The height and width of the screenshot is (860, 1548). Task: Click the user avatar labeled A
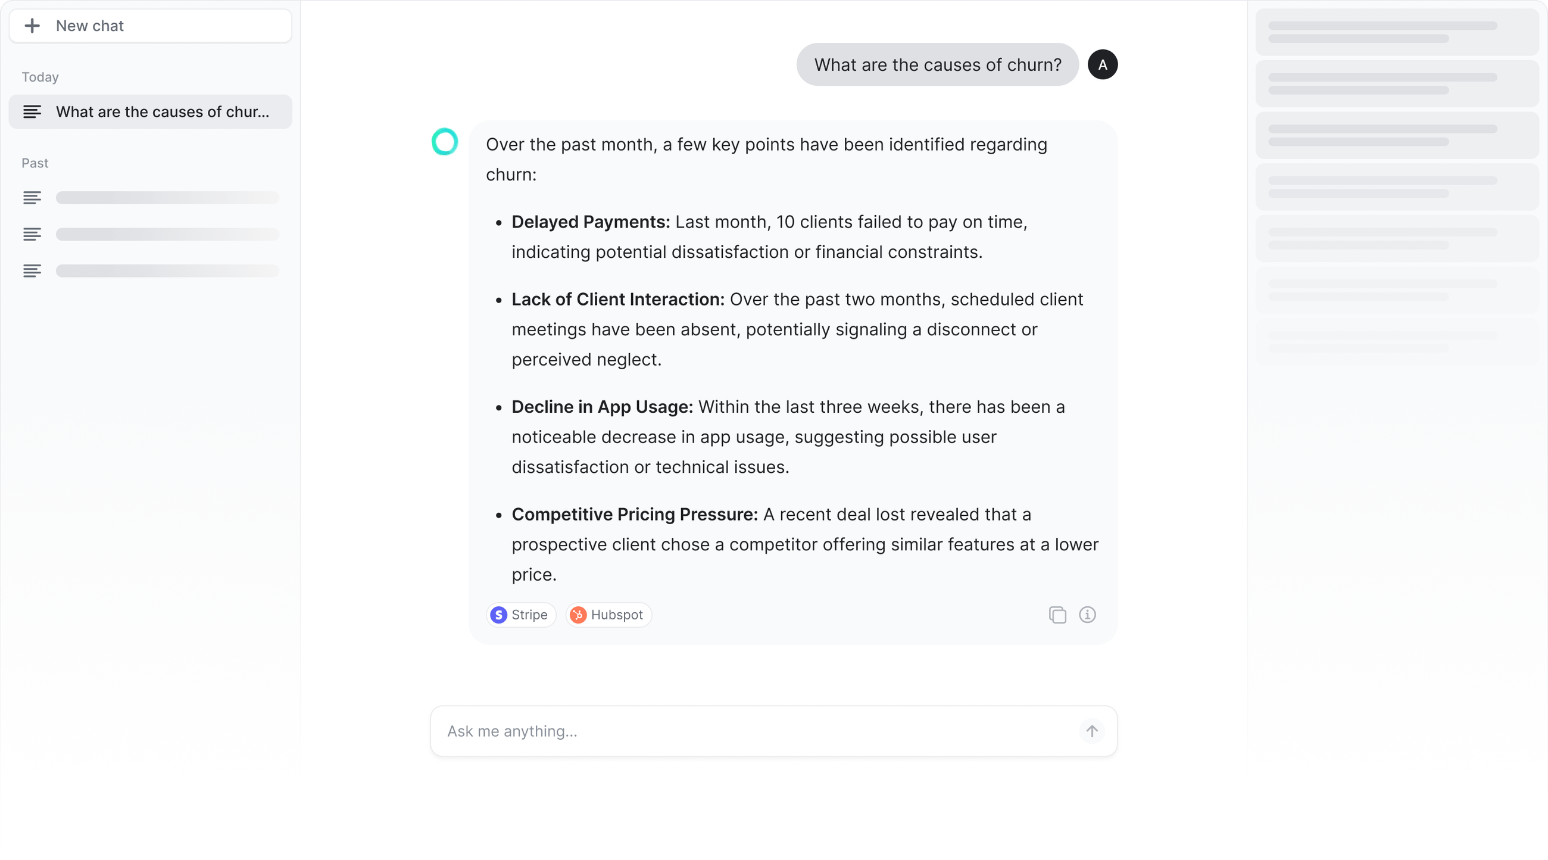tap(1103, 64)
